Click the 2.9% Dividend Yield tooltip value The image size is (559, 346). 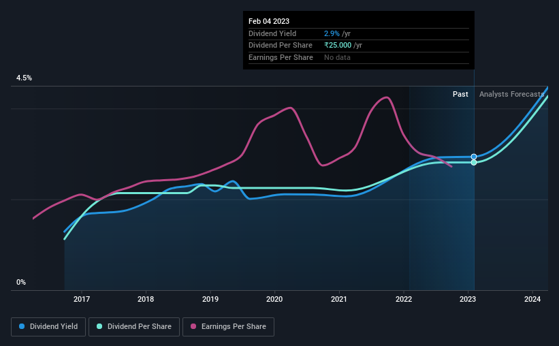pos(332,33)
